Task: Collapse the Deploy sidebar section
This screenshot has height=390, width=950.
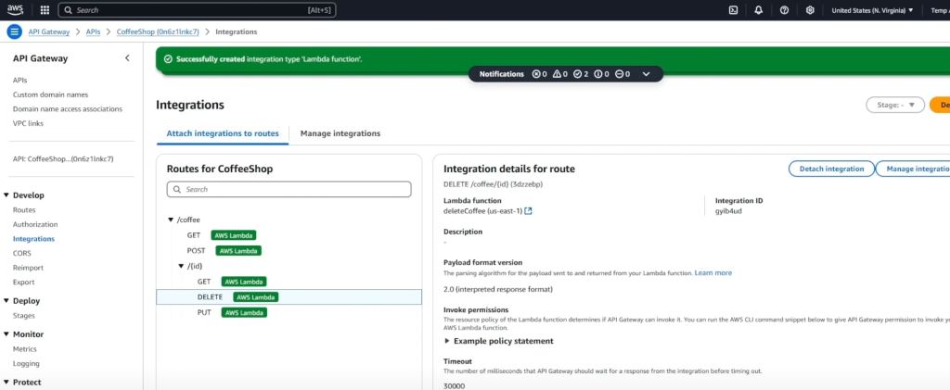Action: (x=6, y=301)
